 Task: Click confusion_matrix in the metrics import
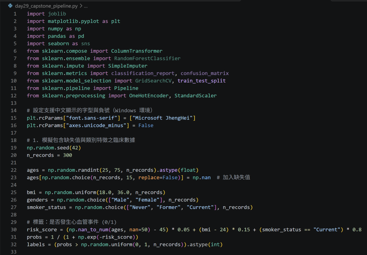click(x=205, y=74)
